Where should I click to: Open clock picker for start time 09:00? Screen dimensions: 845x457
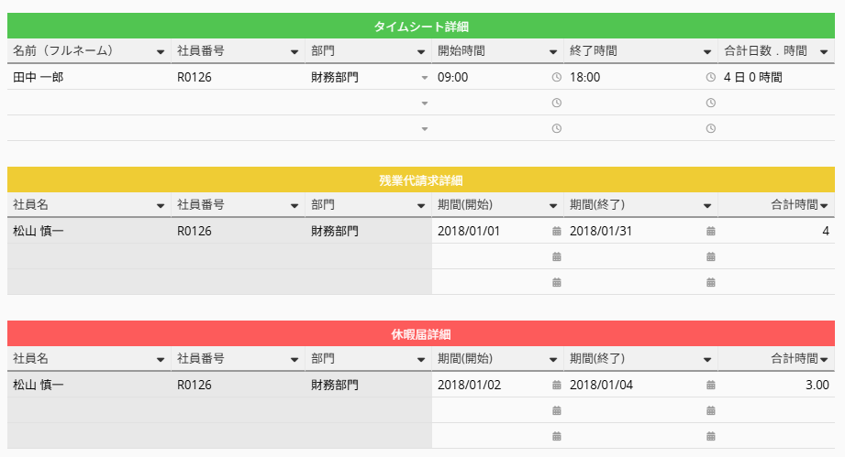(556, 78)
